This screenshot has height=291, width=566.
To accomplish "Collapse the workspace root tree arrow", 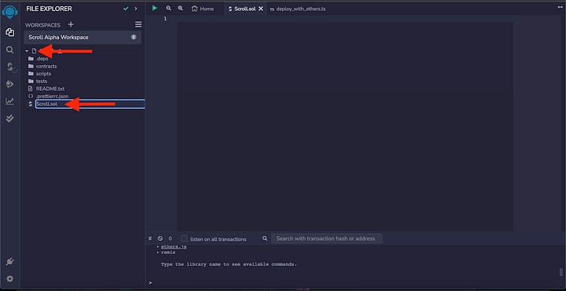I will pyautogui.click(x=27, y=51).
